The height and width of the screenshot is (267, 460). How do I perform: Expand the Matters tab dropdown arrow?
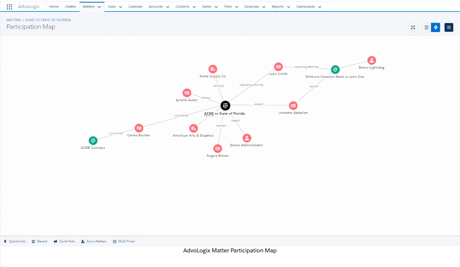pos(99,7)
